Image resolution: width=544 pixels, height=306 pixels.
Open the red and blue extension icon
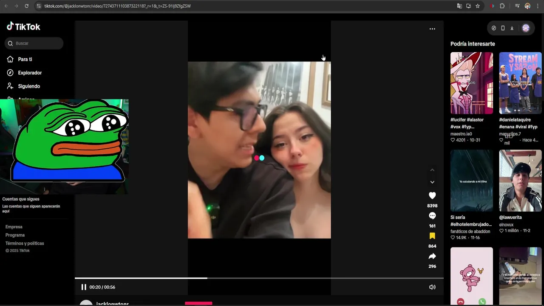pos(492,6)
